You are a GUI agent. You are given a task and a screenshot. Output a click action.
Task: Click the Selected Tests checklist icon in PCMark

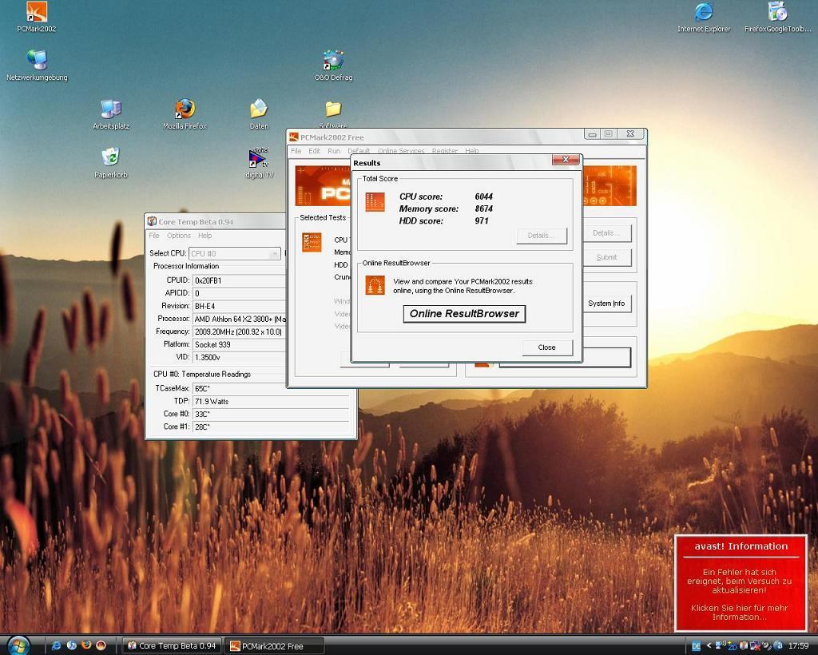point(312,243)
